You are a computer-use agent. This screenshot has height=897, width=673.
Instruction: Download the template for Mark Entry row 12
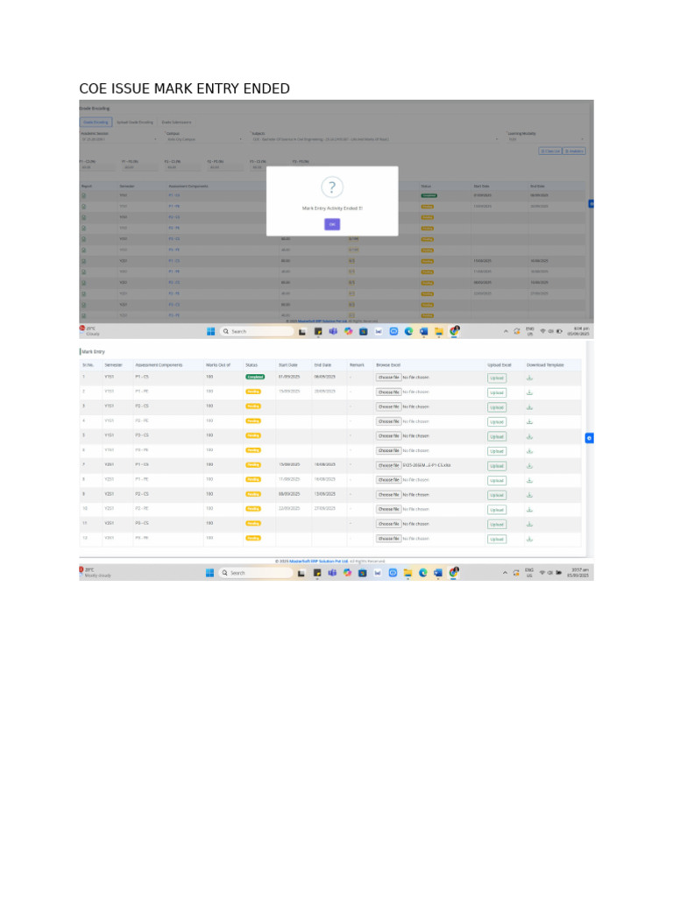pos(529,539)
